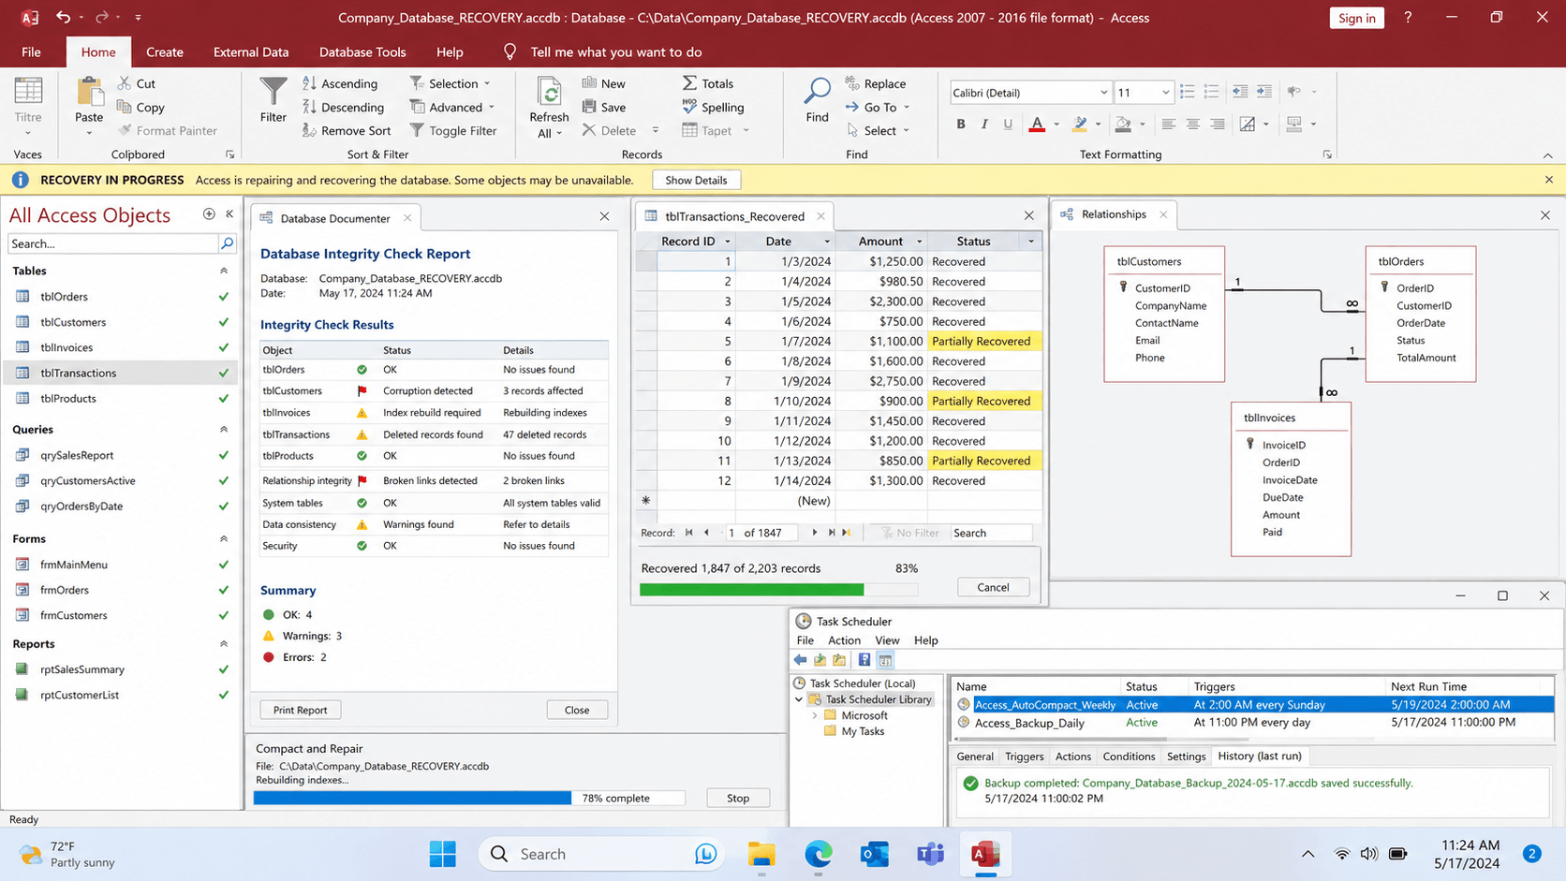The image size is (1566, 881).
Task: Click checkmark next to rptCustomerList
Action: pyautogui.click(x=223, y=696)
